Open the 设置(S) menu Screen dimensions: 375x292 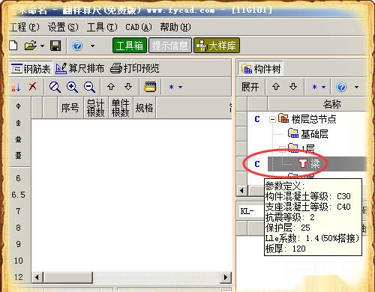(x=63, y=27)
